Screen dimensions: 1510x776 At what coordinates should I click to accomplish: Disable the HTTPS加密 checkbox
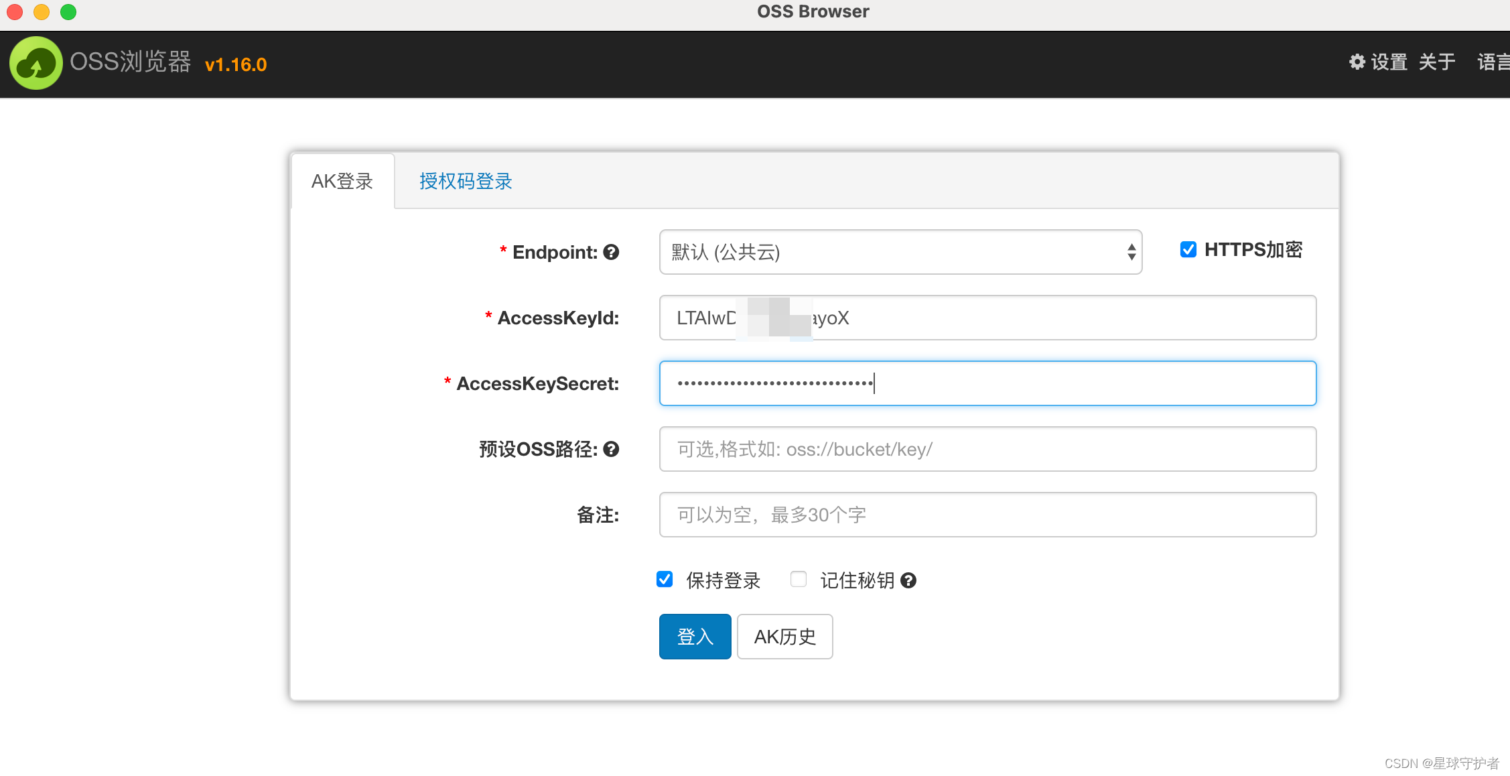(1188, 249)
